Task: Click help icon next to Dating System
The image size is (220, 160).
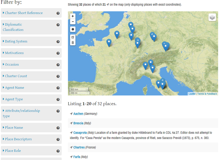Action: (x=58, y=42)
